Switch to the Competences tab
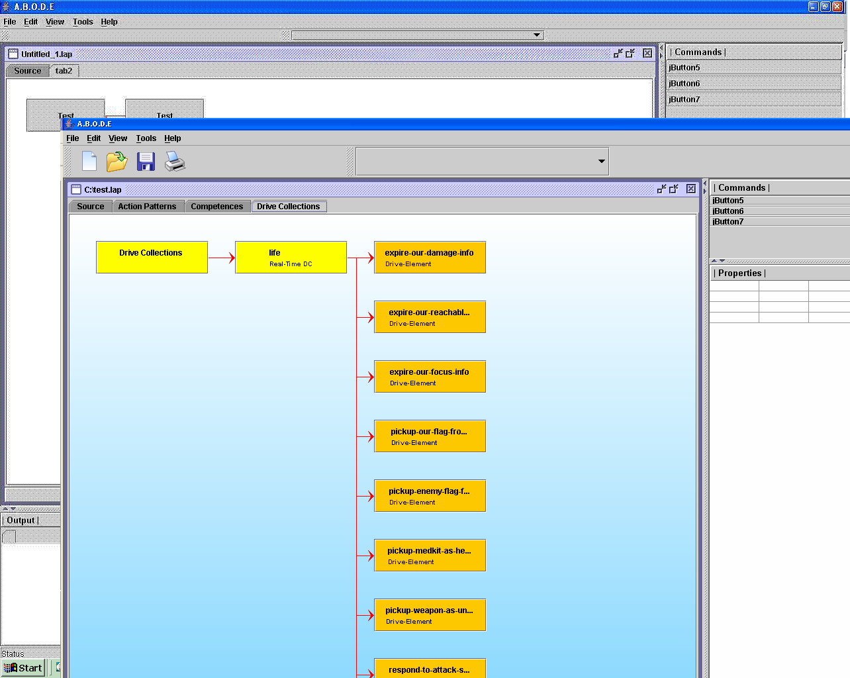Image resolution: width=850 pixels, height=678 pixels. click(216, 207)
